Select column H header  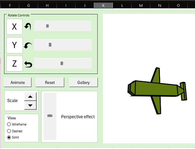(x=47, y=5)
